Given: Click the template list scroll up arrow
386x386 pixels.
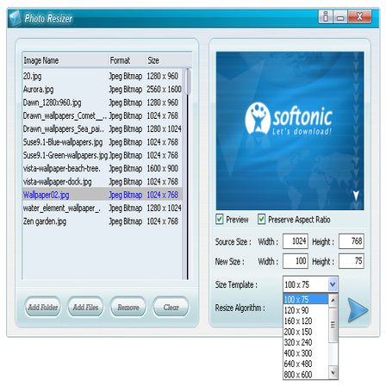Looking at the screenshot, I should (x=333, y=301).
